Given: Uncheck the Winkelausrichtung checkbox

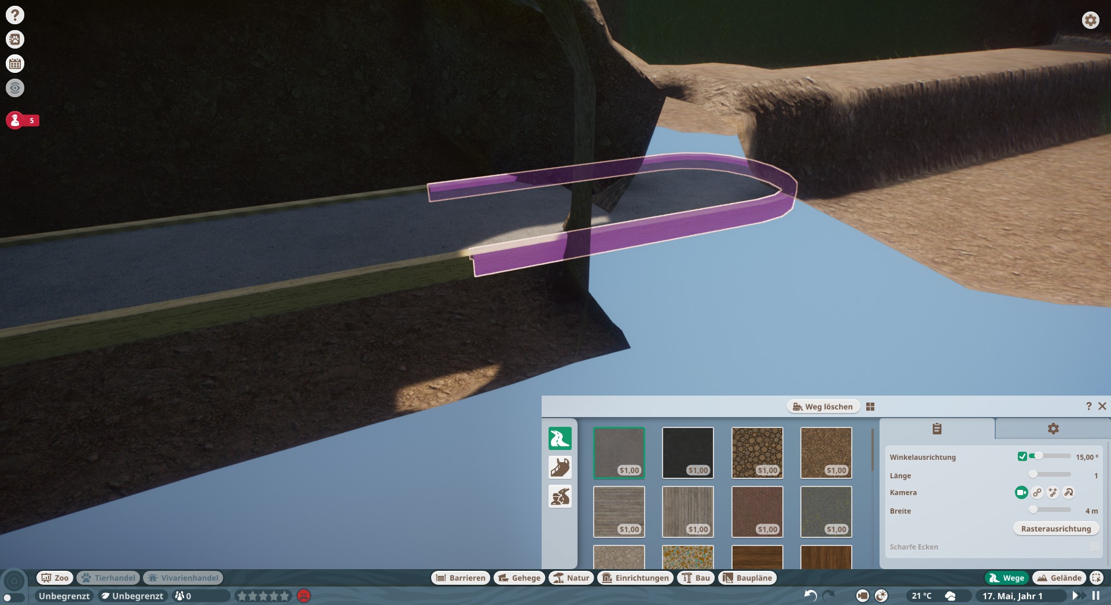Looking at the screenshot, I should pyautogui.click(x=1022, y=456).
